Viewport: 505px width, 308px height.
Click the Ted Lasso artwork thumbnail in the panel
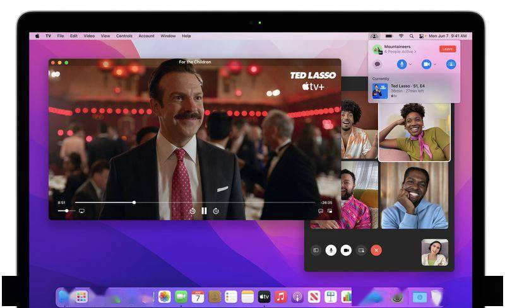(x=380, y=91)
